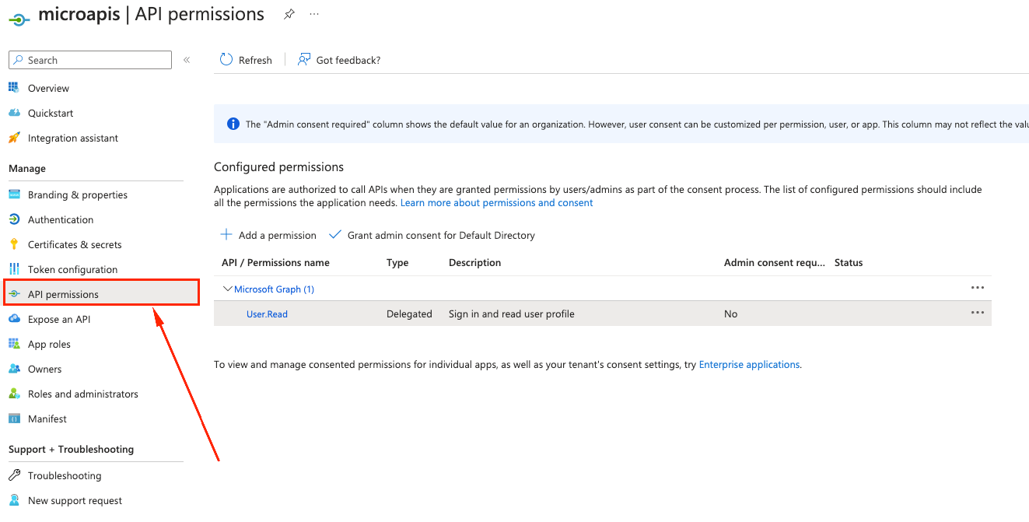
Task: Click the Refresh circular arrow icon
Action: click(x=226, y=59)
